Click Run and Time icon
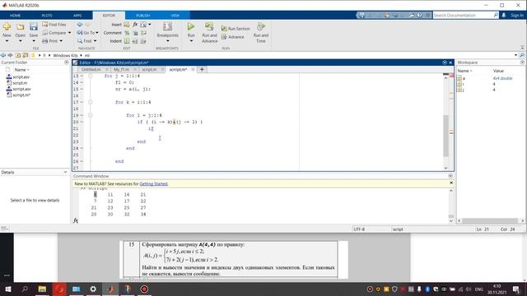527x296 pixels. tap(261, 26)
